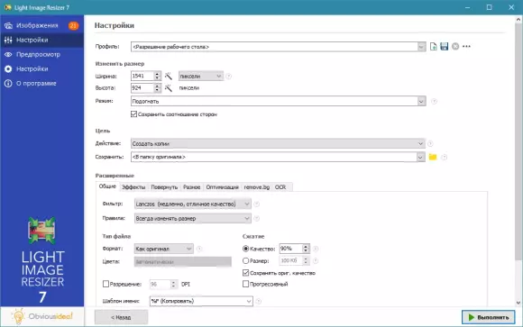Open the Правила dropdown
Screen dimensions: 523x327
click(x=193, y=219)
